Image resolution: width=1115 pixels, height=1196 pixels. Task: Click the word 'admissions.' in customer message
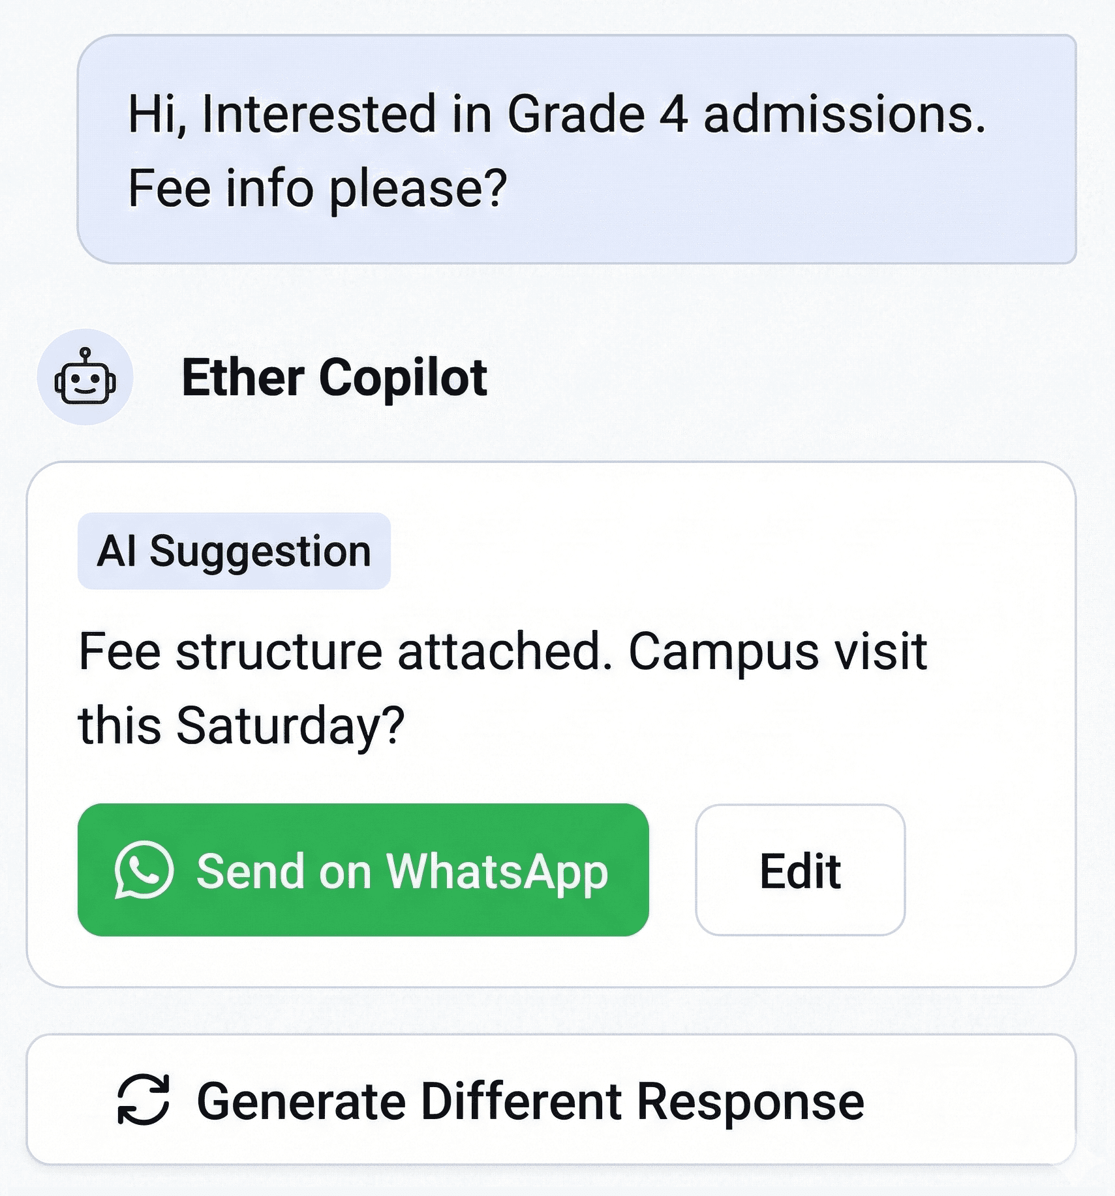click(844, 114)
